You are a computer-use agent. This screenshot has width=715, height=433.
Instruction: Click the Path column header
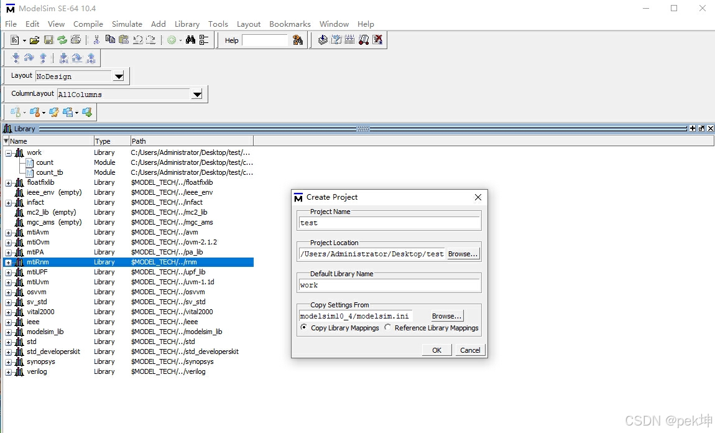click(192, 141)
